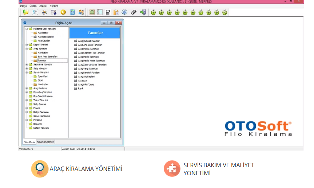Screen dimensions: 314x188
Task: Expand the Finans tree node
Action: [x=27, y=108]
